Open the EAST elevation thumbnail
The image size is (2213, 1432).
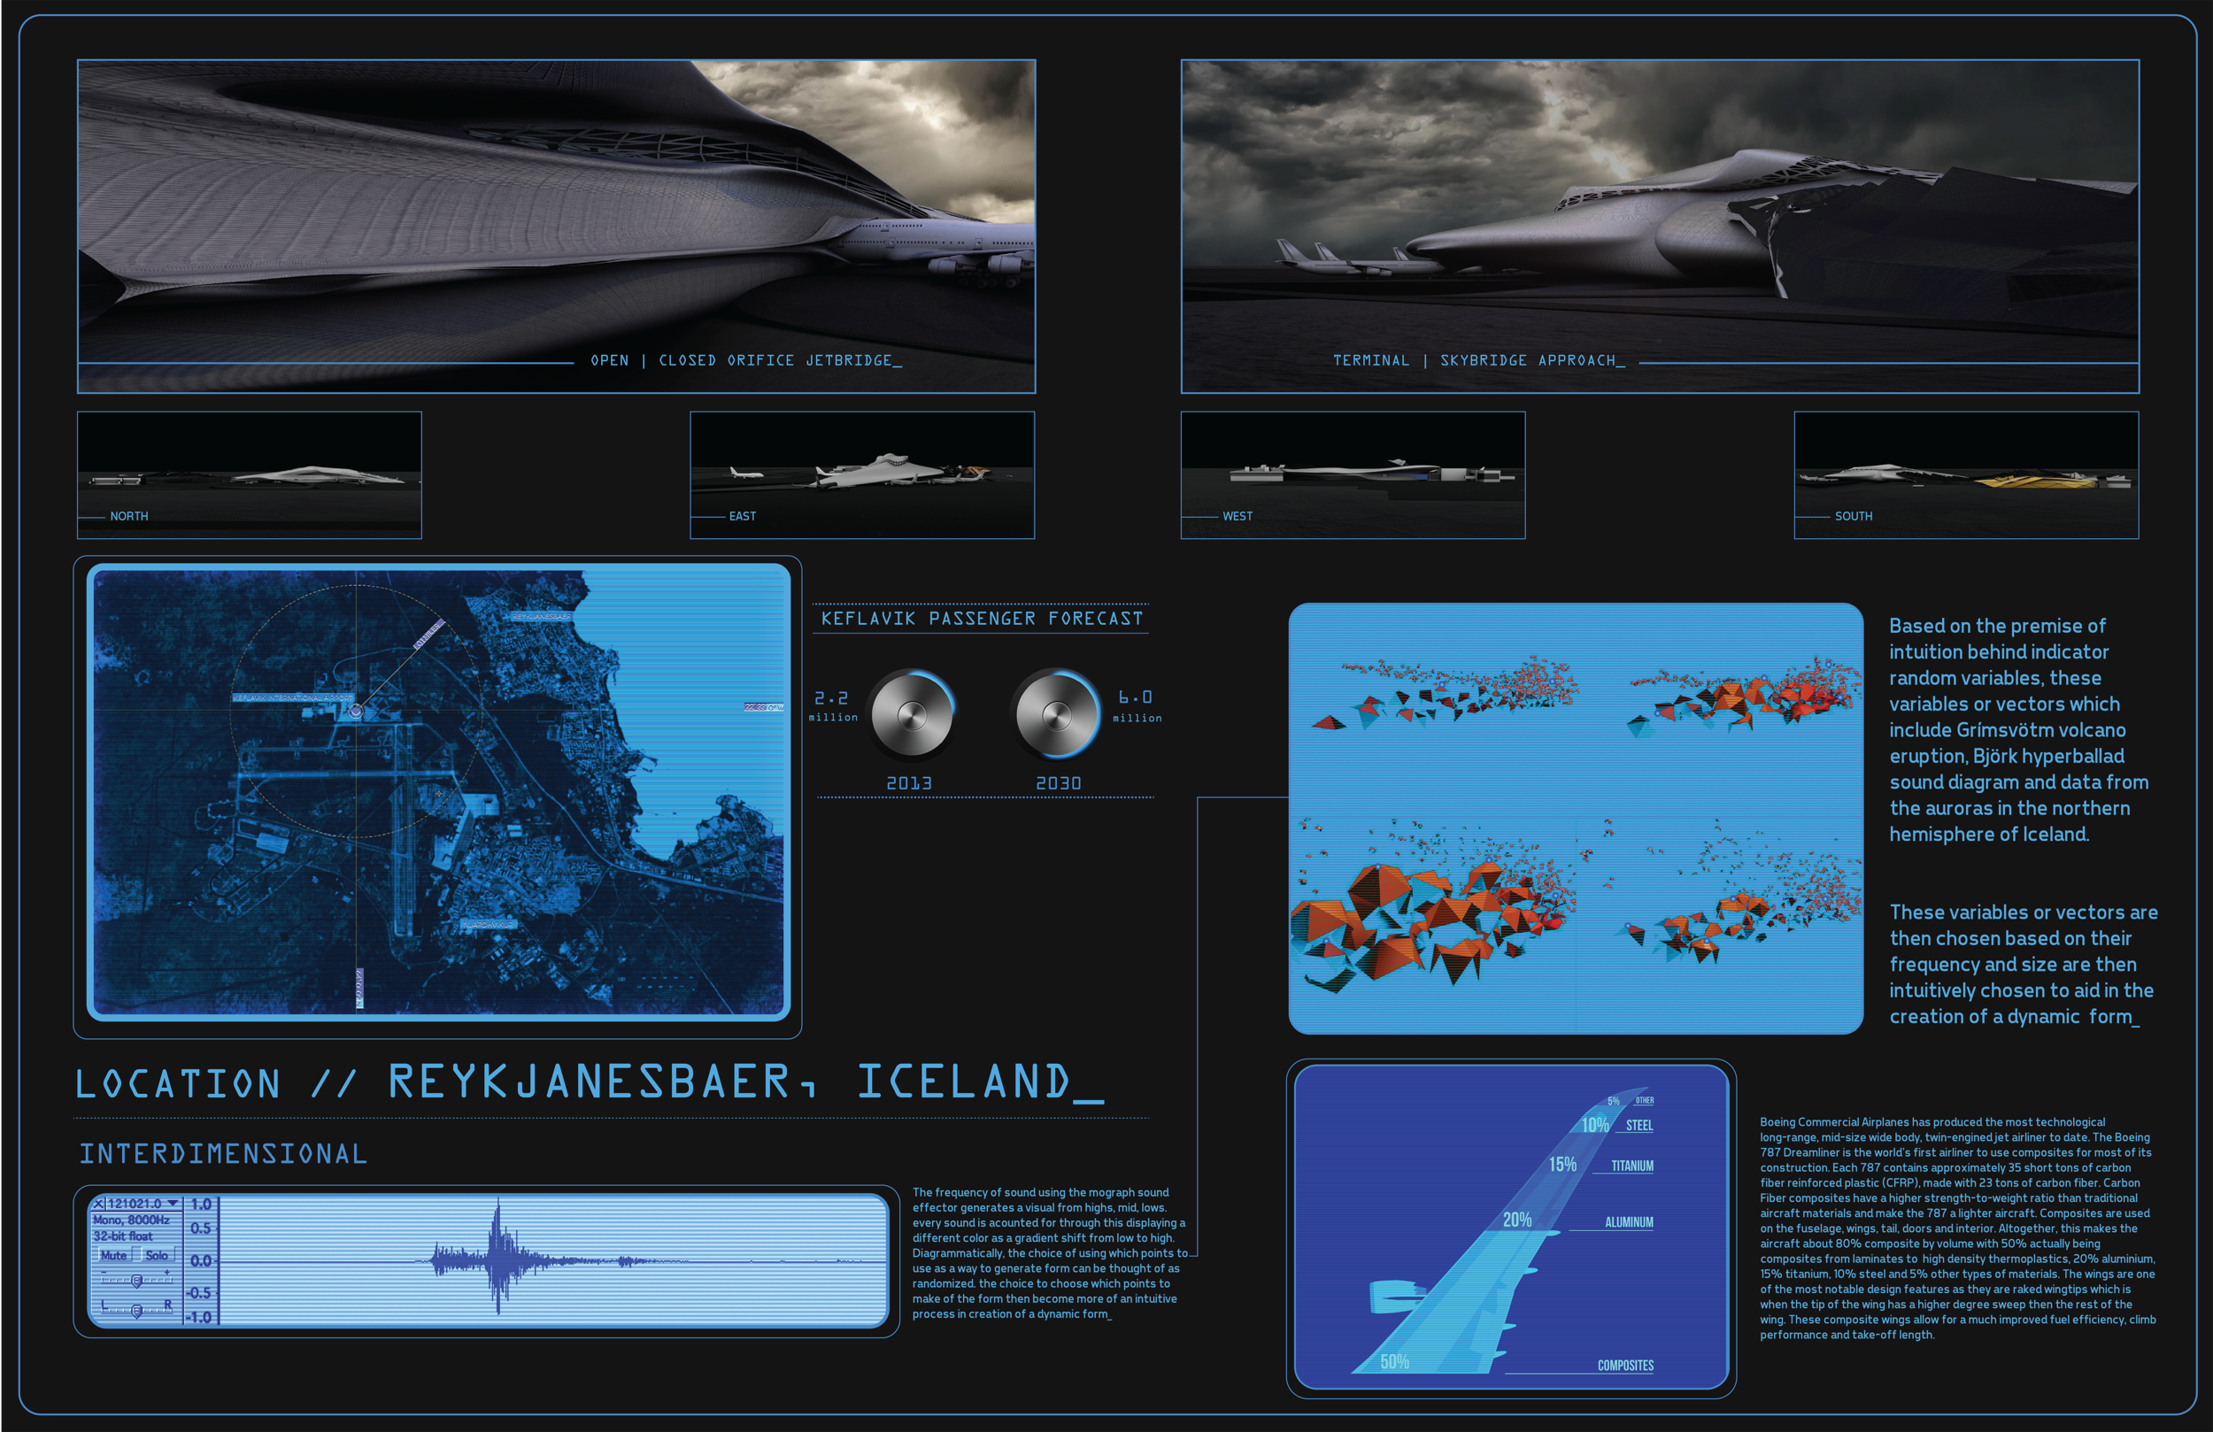pos(862,475)
